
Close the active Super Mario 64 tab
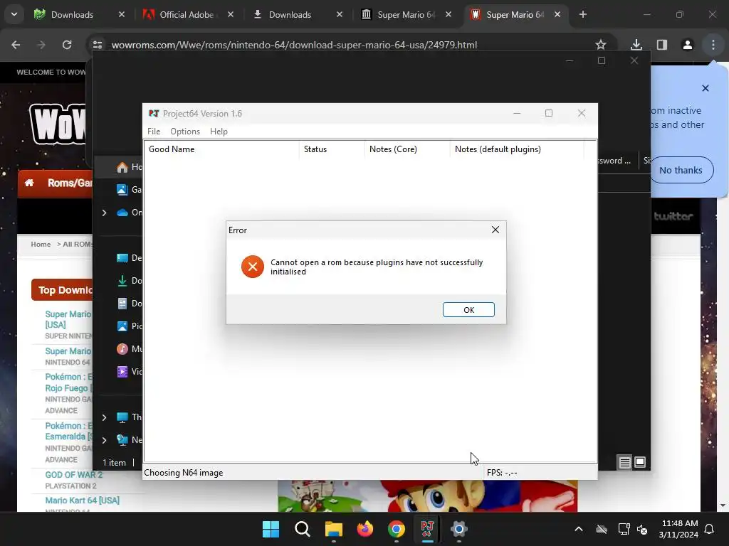pyautogui.click(x=557, y=14)
